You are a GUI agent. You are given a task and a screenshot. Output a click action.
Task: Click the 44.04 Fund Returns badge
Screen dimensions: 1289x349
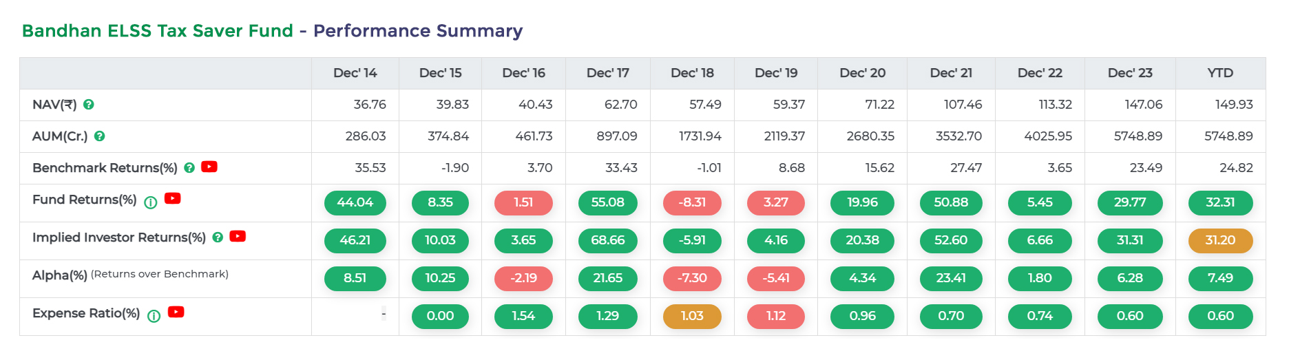point(355,202)
